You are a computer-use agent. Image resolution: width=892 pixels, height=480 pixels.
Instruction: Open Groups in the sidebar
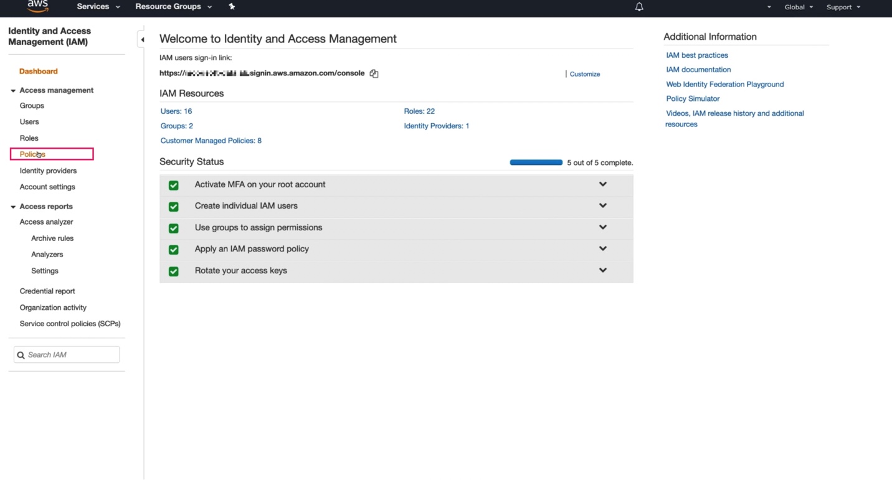[x=32, y=106]
